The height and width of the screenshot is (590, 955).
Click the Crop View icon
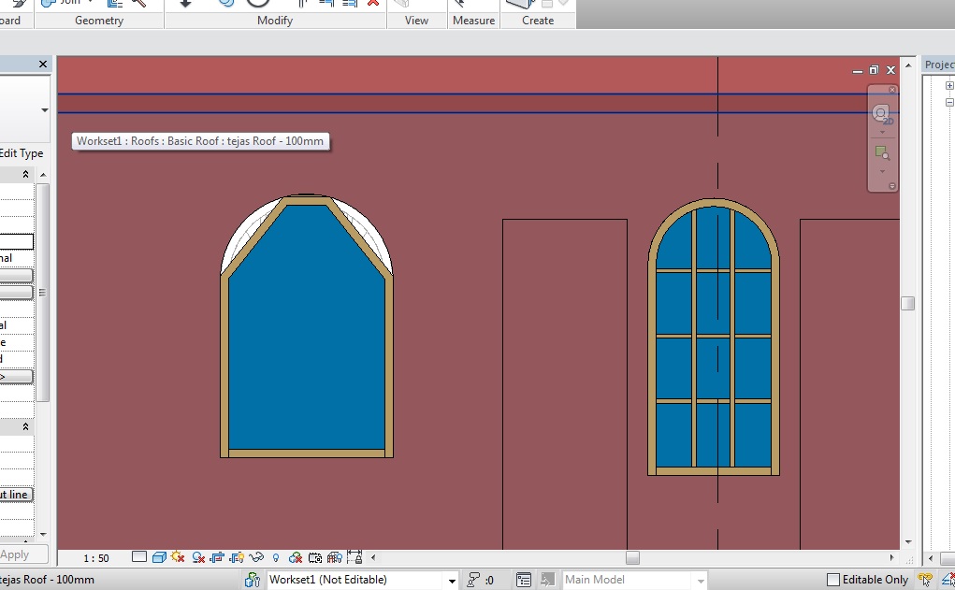click(218, 558)
